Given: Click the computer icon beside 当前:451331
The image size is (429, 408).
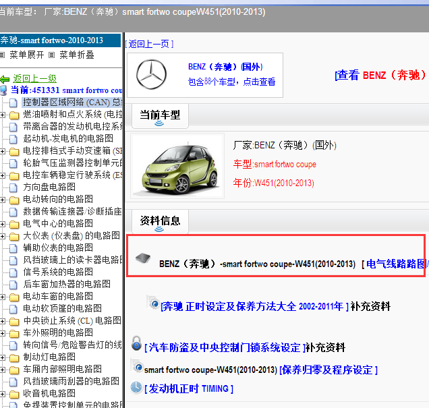Looking at the screenshot, I should [x=3, y=90].
